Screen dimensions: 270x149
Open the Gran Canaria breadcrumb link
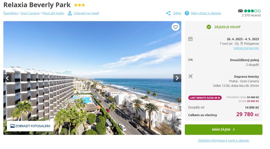tap(30, 13)
